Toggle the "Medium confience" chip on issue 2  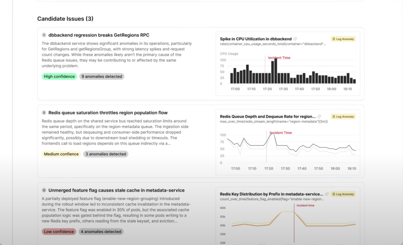(x=61, y=154)
